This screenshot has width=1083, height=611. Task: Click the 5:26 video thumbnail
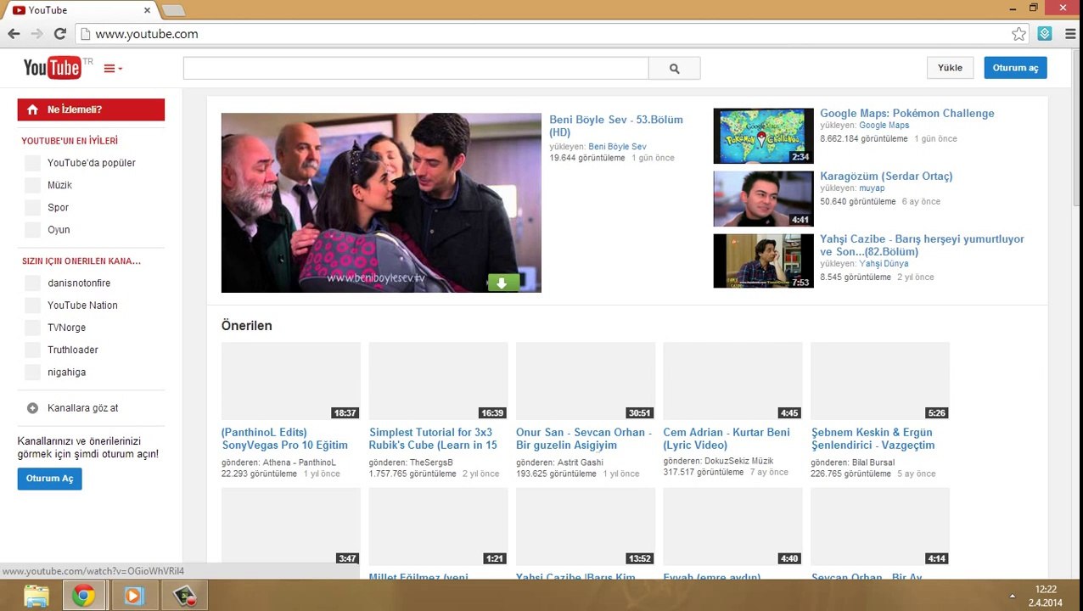click(x=880, y=381)
